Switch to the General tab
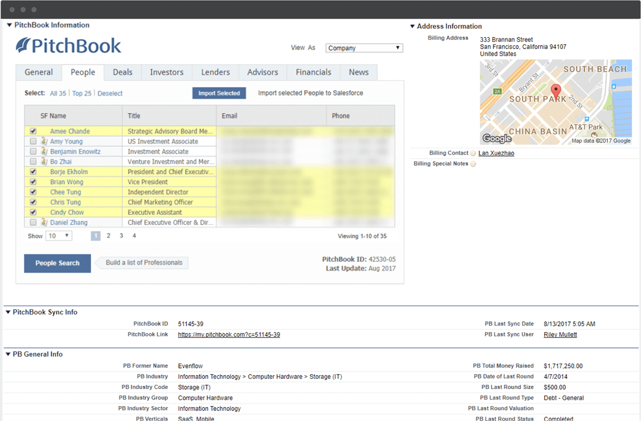The height and width of the screenshot is (421, 641). tap(39, 73)
